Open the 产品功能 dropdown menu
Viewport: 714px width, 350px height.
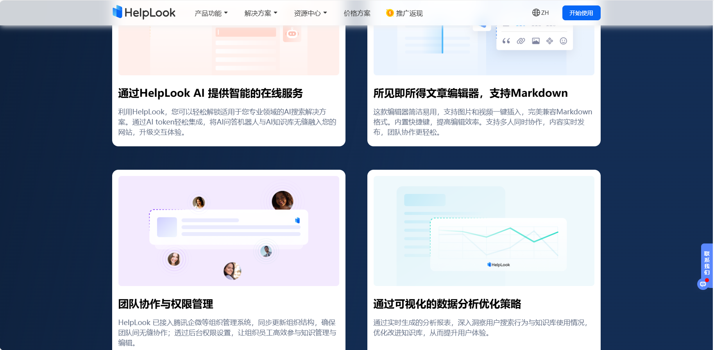click(x=211, y=13)
